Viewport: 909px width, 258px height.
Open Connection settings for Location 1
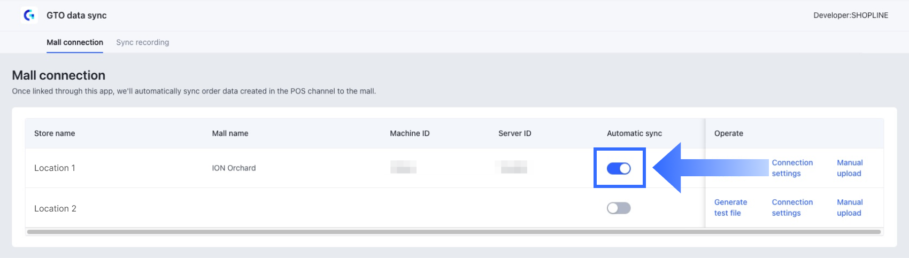792,168
